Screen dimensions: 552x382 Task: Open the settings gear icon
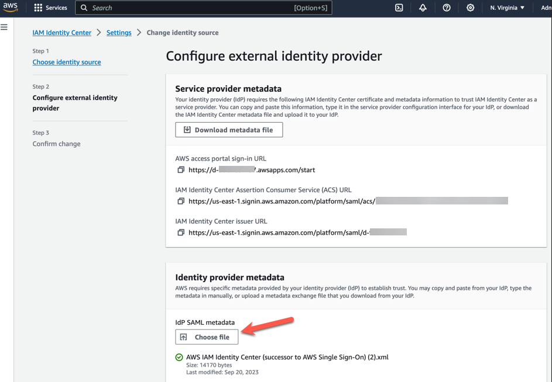point(469,8)
